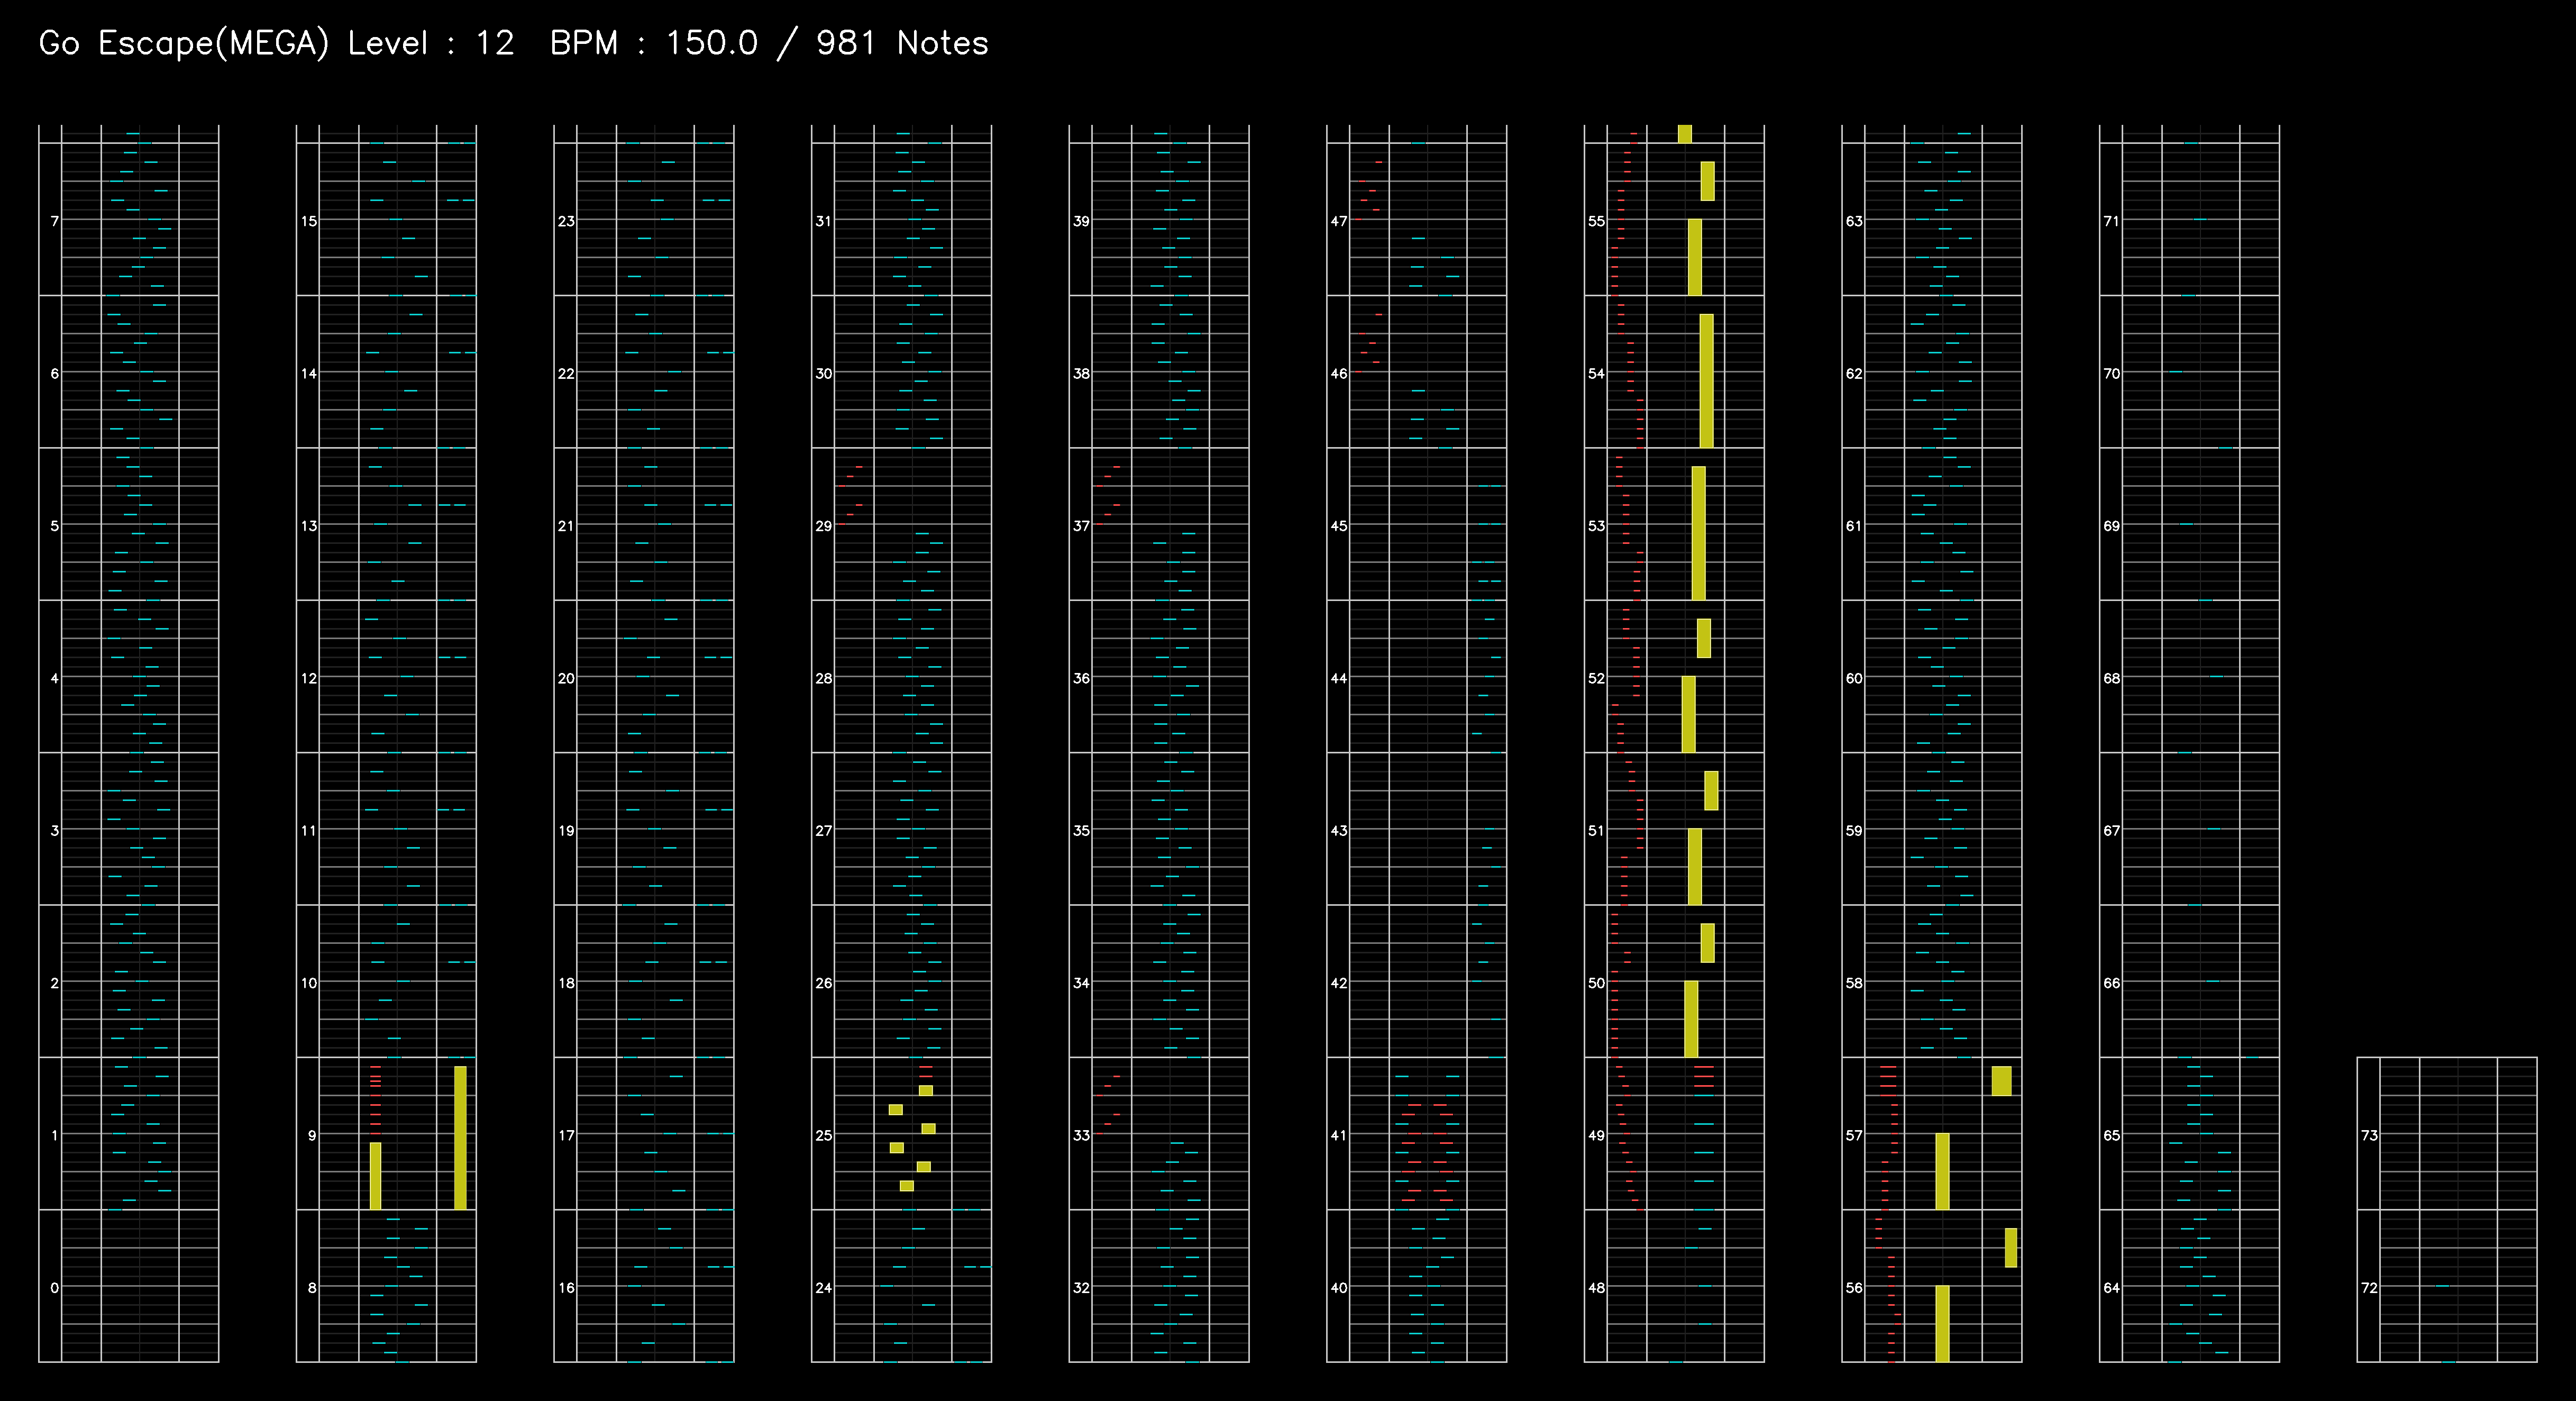Click measure number 55 label
Image resolution: width=2576 pixels, height=1401 pixels.
tap(1596, 221)
